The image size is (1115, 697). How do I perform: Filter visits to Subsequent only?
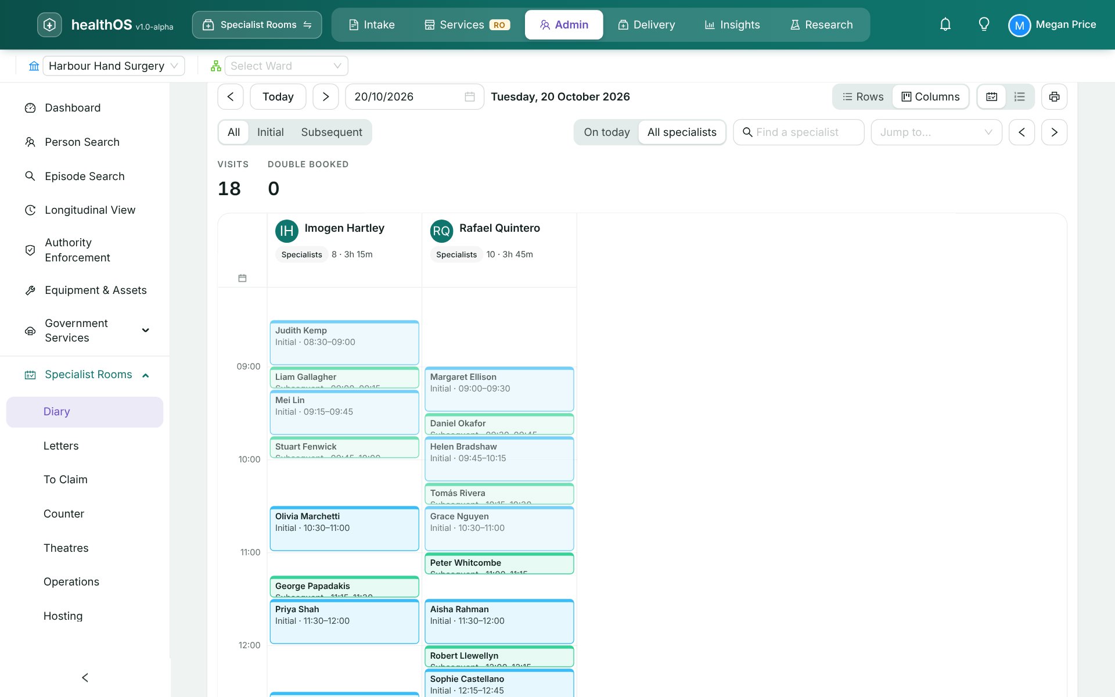click(332, 132)
